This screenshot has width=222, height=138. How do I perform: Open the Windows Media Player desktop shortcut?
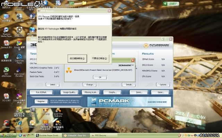click(x=6, y=32)
